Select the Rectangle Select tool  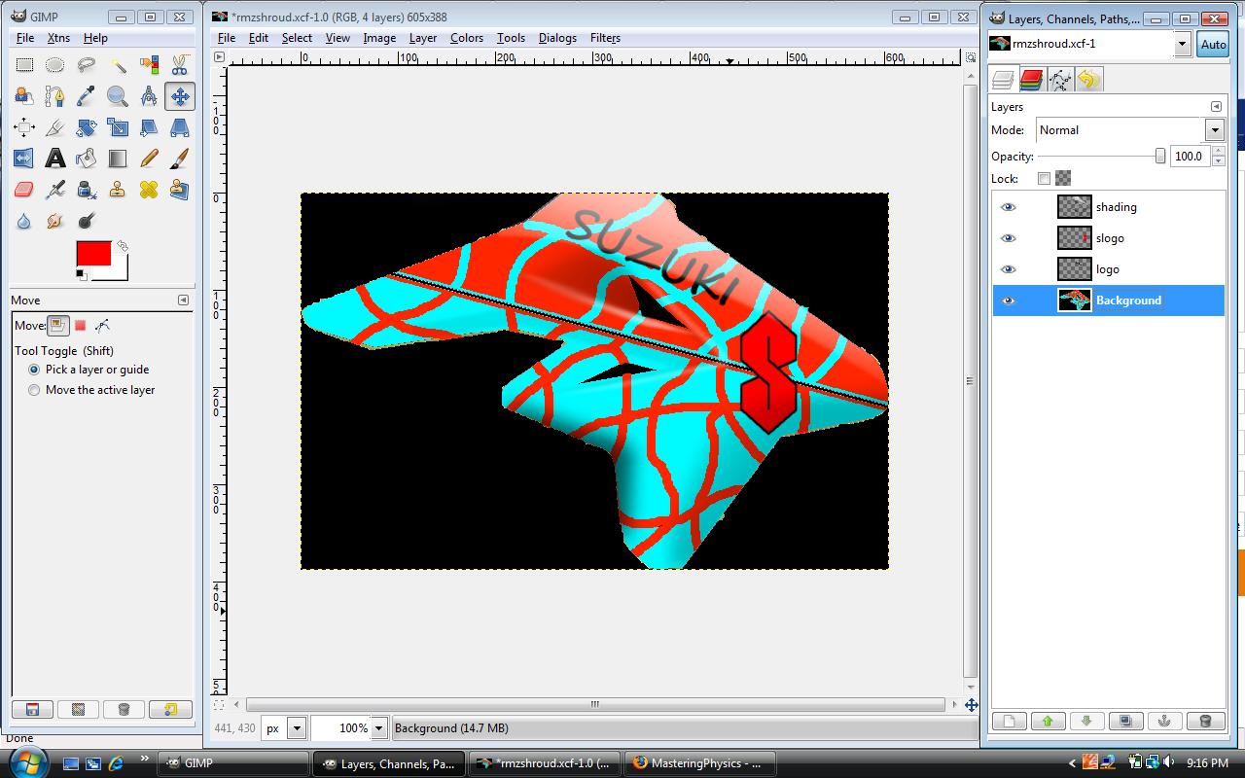(x=24, y=65)
